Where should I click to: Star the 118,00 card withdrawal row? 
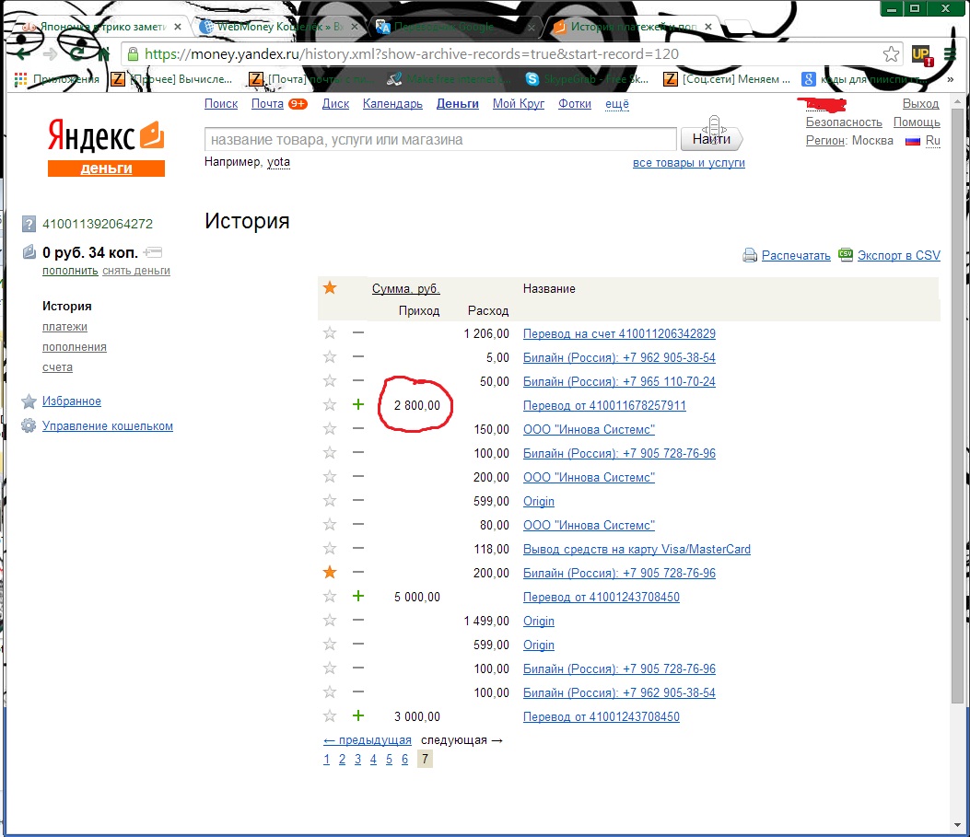pos(330,548)
